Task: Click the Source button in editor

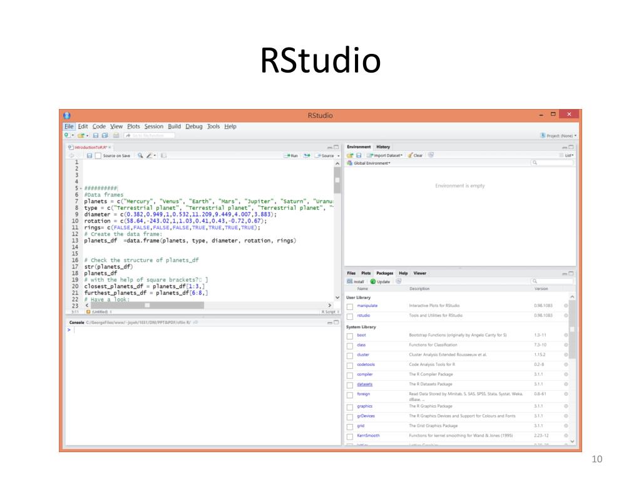Action: point(325,156)
